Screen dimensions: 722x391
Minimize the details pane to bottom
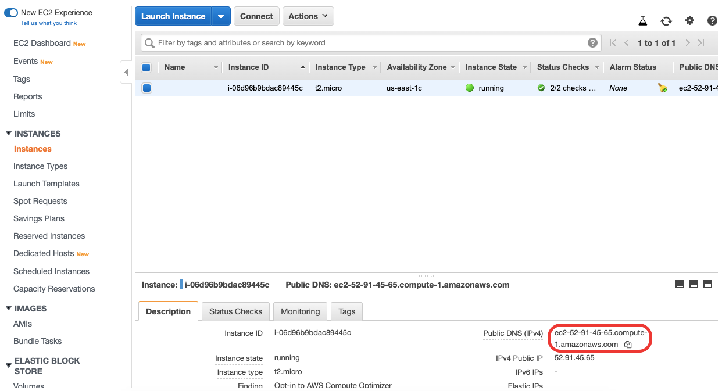[680, 284]
